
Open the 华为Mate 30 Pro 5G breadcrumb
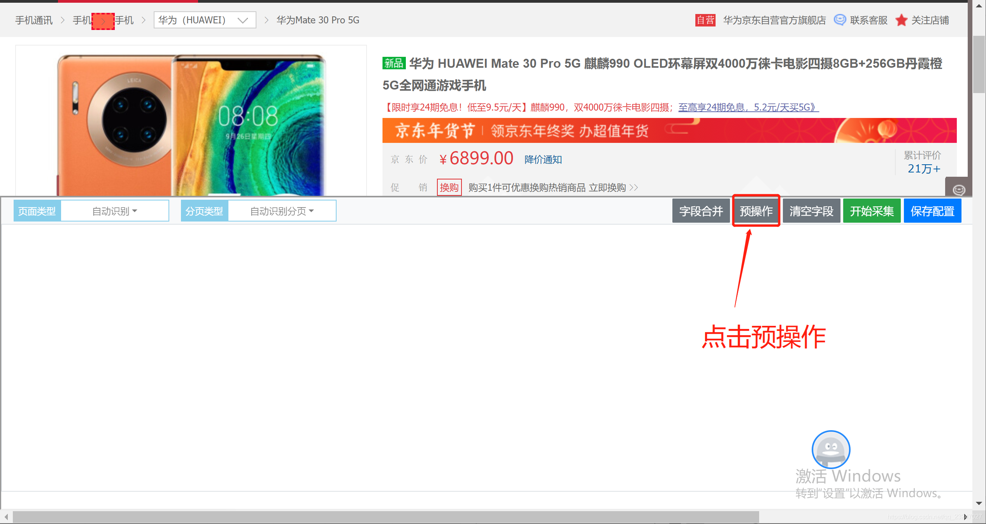click(318, 20)
